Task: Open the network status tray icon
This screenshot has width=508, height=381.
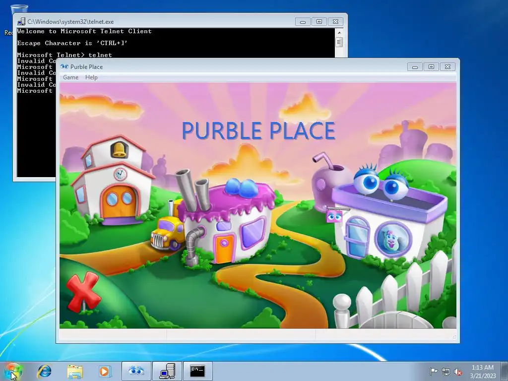Action: pyautogui.click(x=446, y=372)
